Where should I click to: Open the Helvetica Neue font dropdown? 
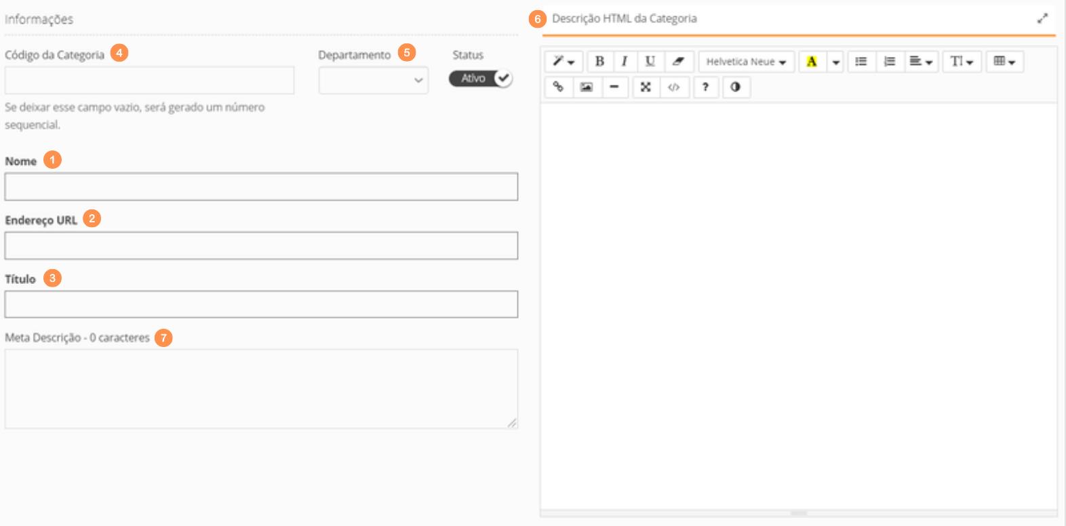click(746, 62)
